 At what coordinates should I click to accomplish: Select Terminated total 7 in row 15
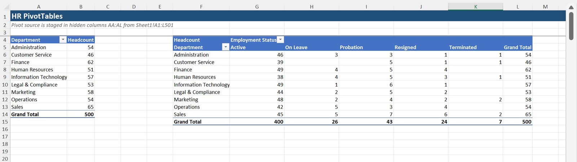(x=476, y=122)
